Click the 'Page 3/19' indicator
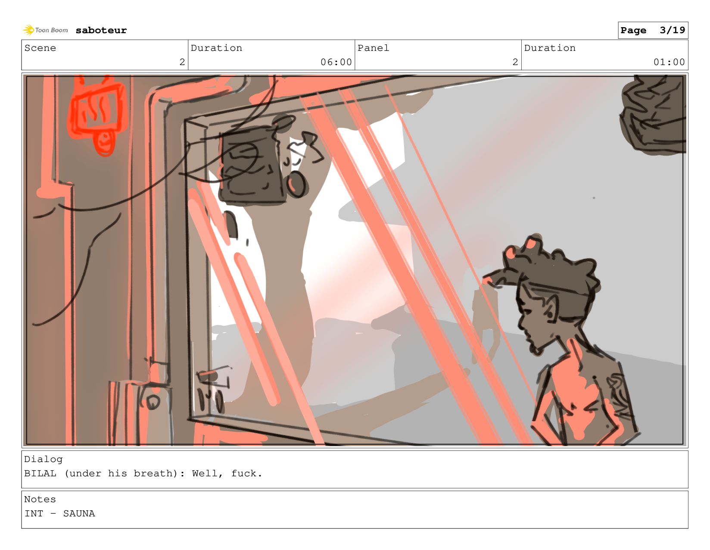 tap(653, 30)
